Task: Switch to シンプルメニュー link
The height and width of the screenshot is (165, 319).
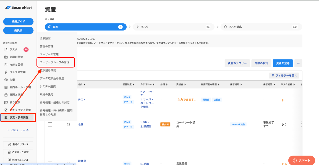Action: tap(18, 130)
